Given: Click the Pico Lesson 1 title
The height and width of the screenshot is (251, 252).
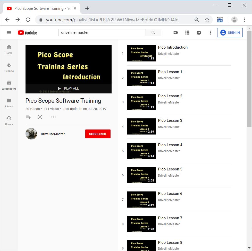Looking at the screenshot, I should pos(170,72).
